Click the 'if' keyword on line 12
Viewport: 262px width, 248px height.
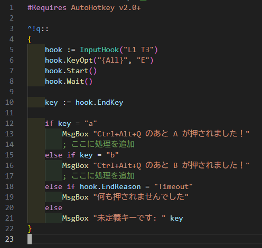coord(49,123)
